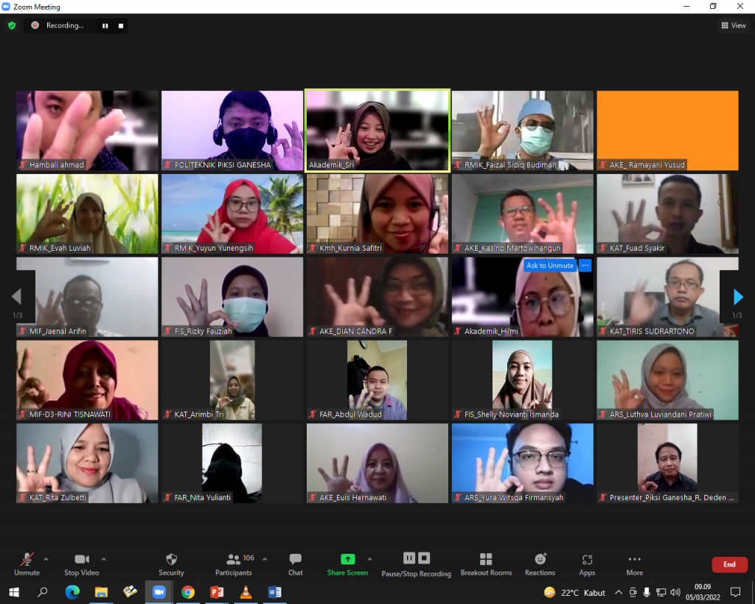
Task: Open the system volume control
Action: pyautogui.click(x=675, y=592)
